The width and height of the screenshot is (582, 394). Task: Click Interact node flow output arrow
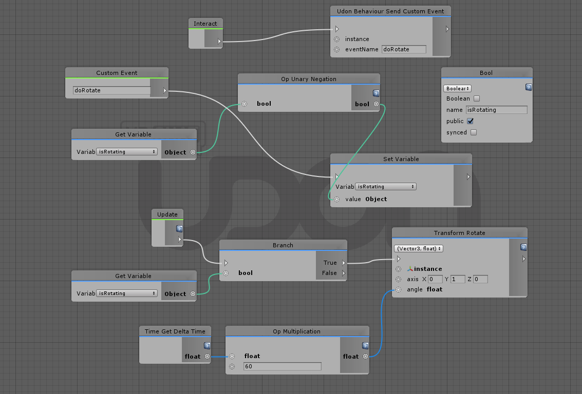point(219,42)
